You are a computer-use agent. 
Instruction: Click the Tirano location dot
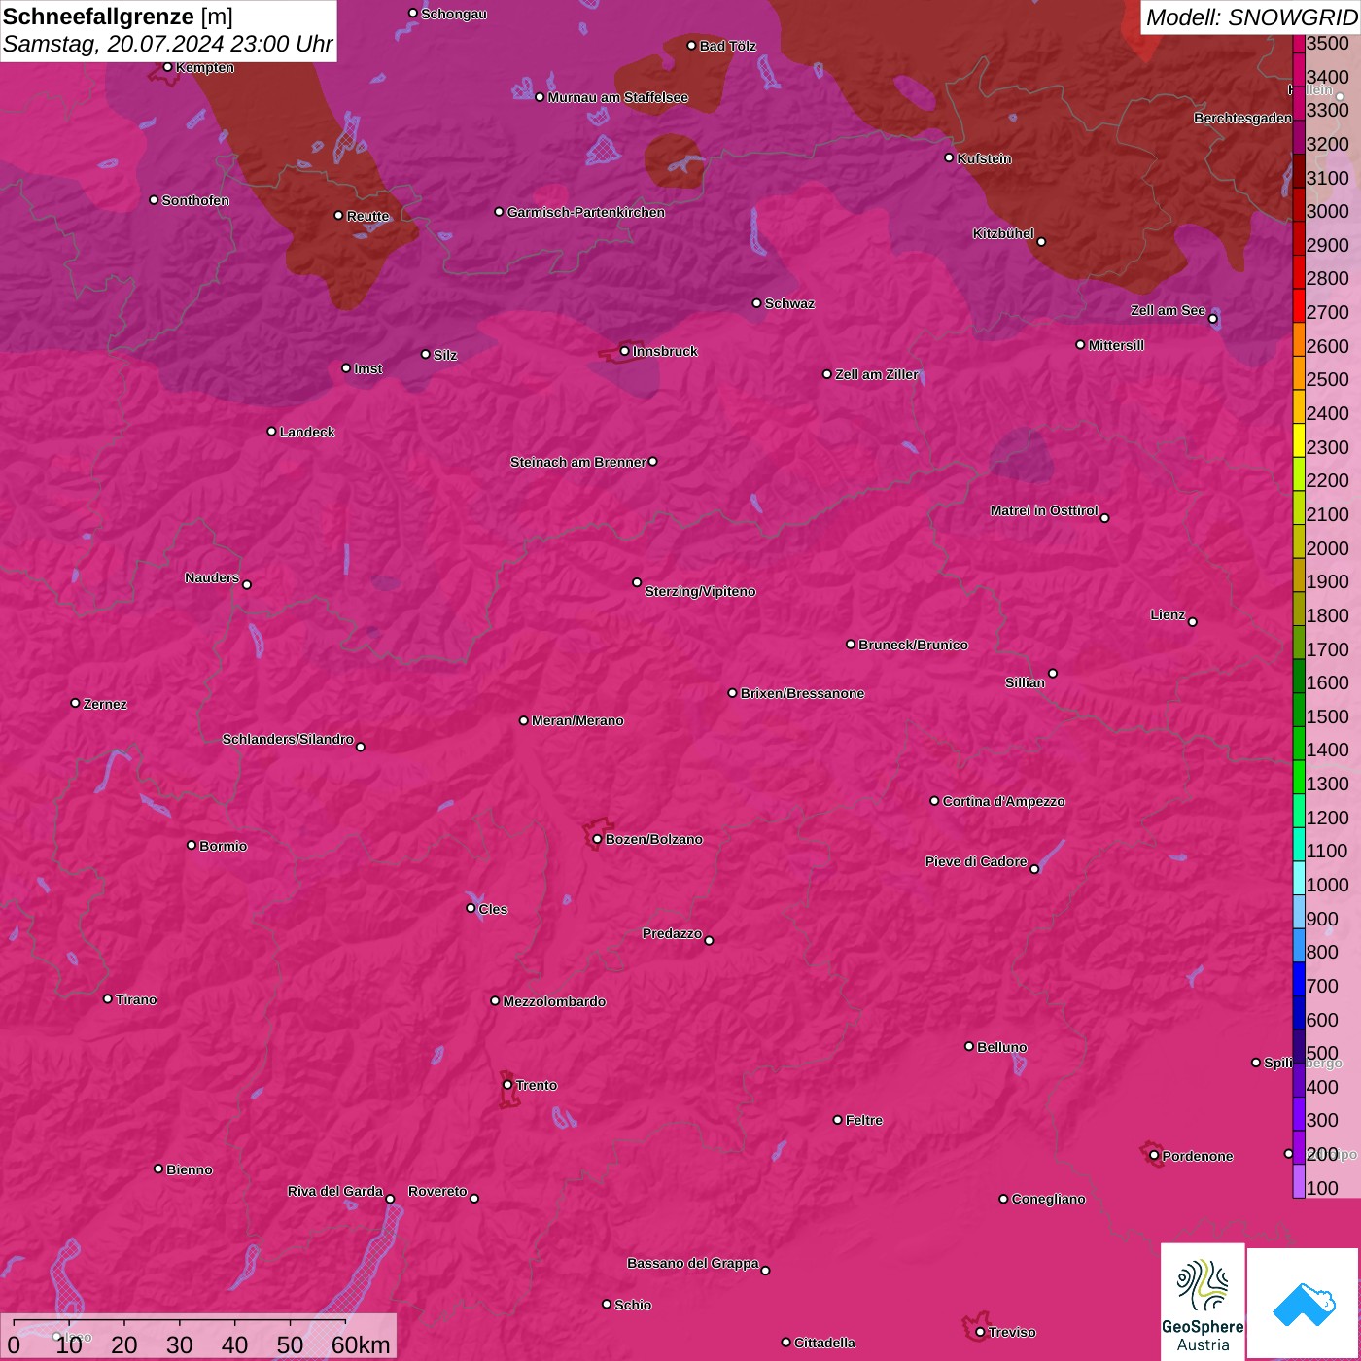[108, 998]
